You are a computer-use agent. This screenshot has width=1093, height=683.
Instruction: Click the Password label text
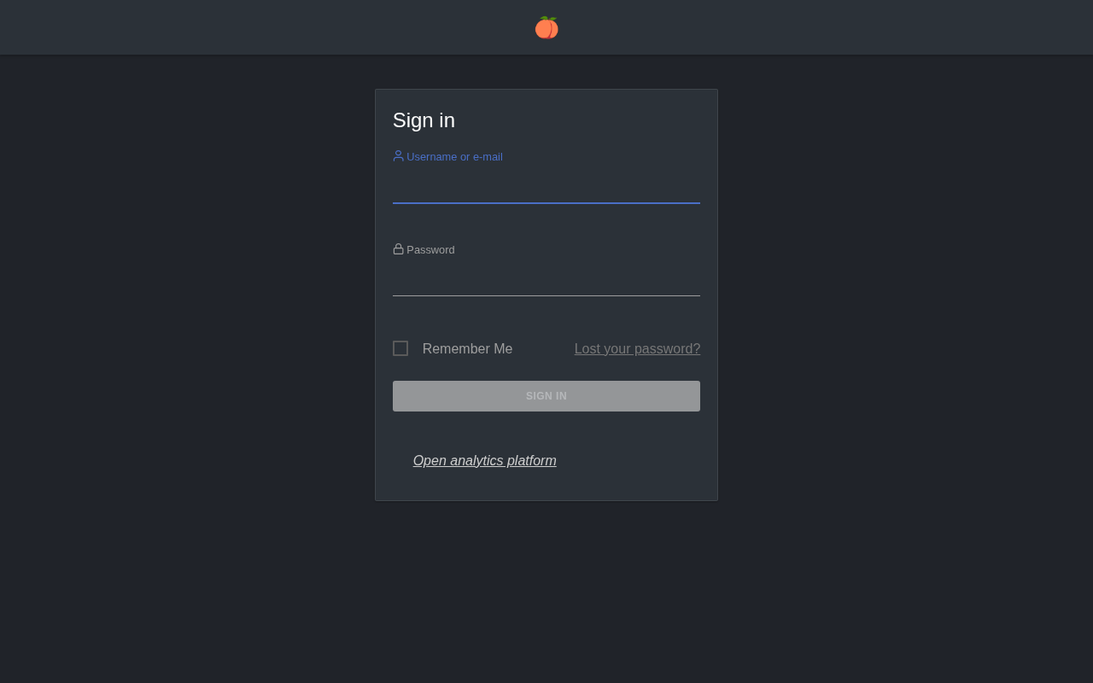coord(430,250)
